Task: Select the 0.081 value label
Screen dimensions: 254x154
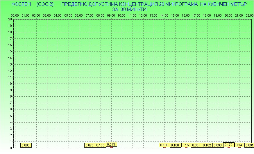Action: 196,145
